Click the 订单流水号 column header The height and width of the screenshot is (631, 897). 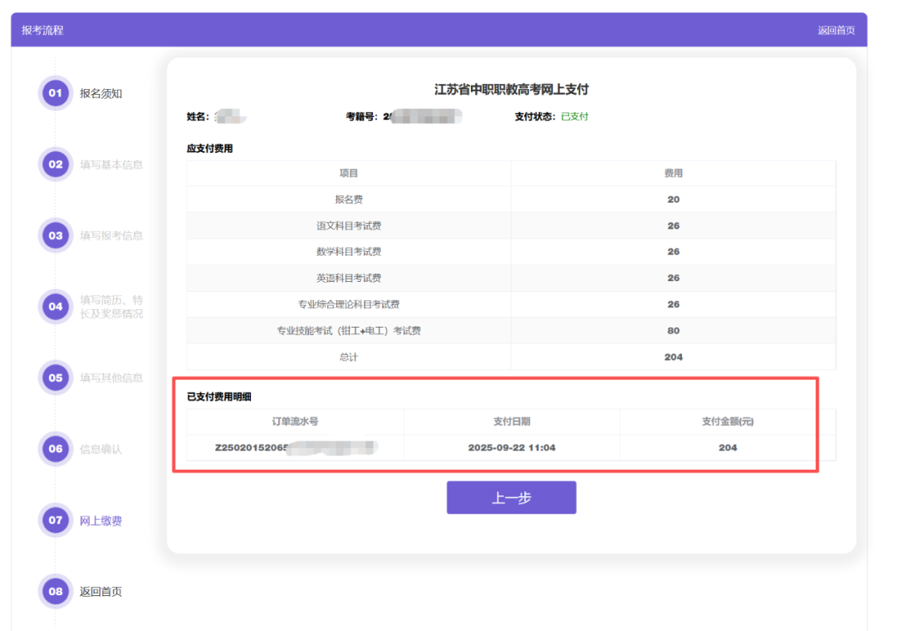pos(295,421)
